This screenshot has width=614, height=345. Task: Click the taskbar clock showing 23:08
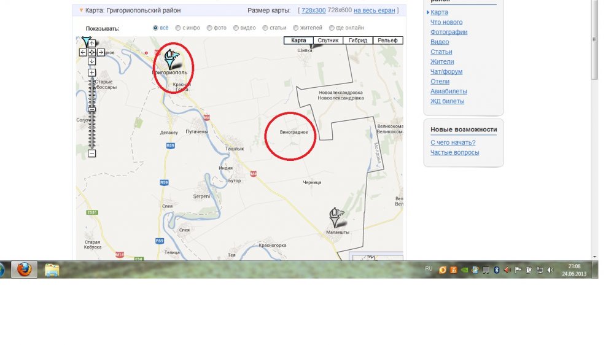574,270
